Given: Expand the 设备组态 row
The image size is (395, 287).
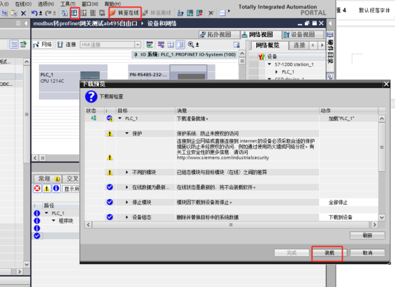Looking at the screenshot, I should click(x=127, y=217).
